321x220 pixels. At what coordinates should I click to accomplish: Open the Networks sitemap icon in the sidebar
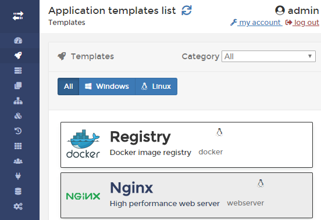pyautogui.click(x=18, y=100)
